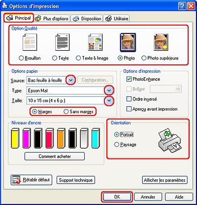Confirm settings with the OK button

pos(117,197)
